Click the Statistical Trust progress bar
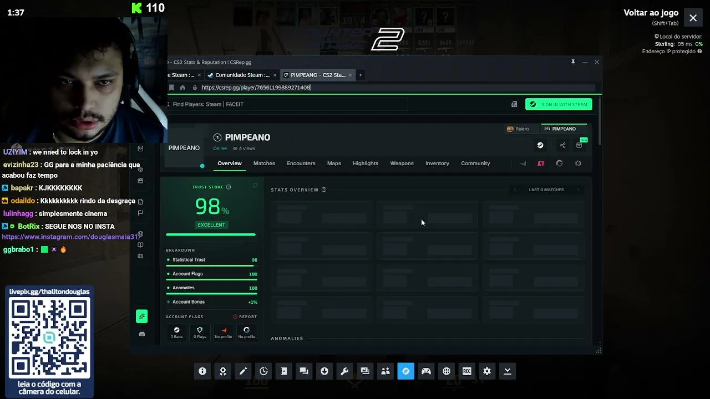This screenshot has height=399, width=710. click(x=211, y=265)
